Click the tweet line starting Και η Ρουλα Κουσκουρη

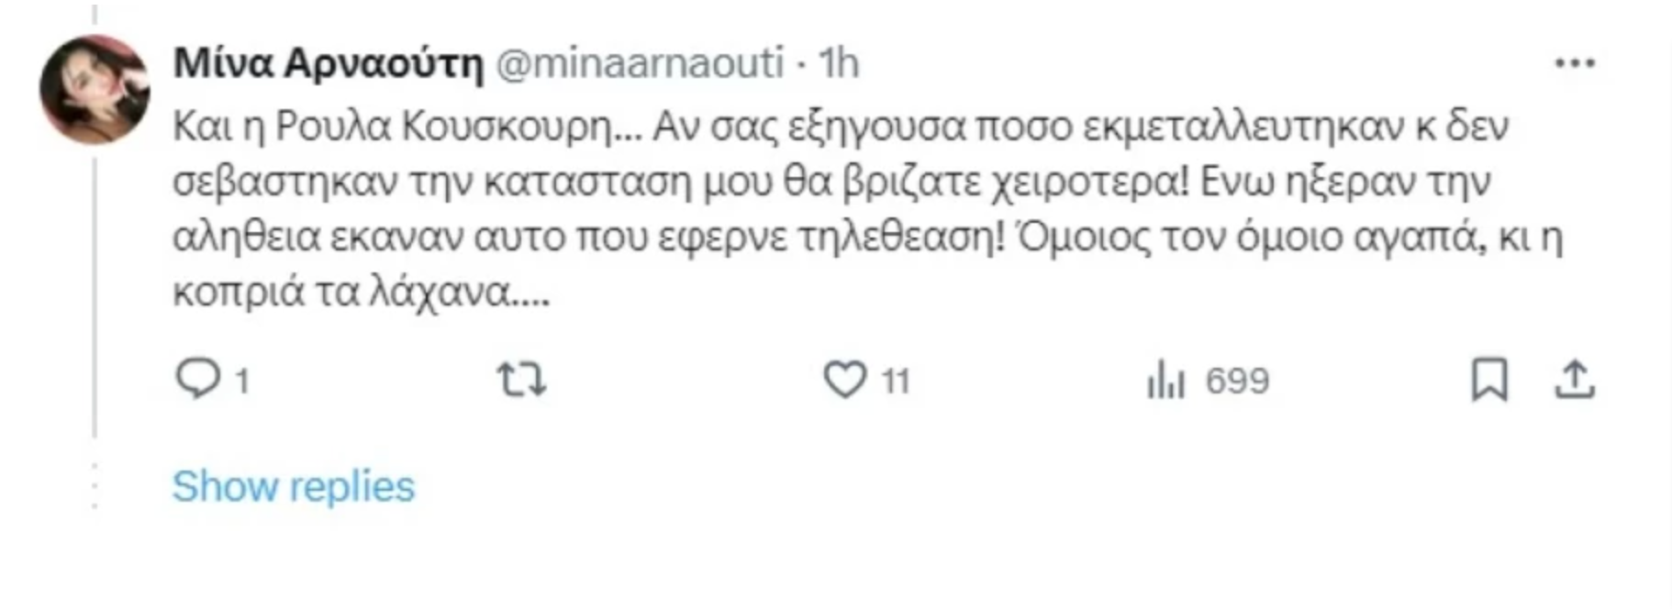tap(841, 127)
